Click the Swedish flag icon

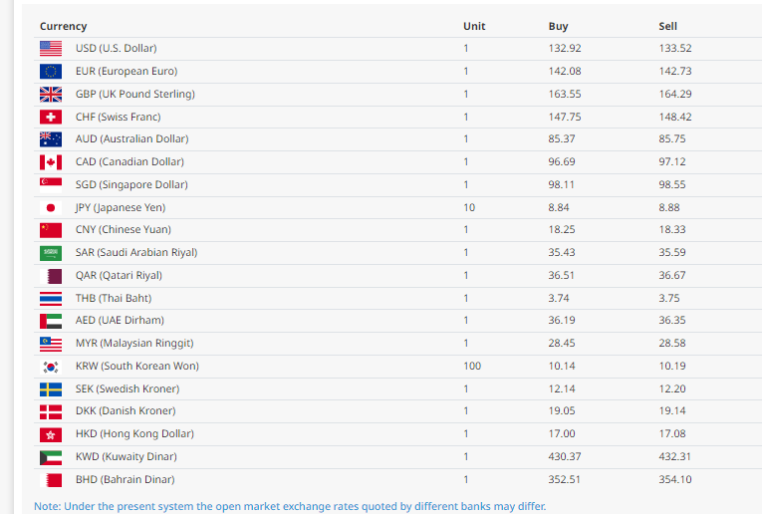(x=51, y=388)
